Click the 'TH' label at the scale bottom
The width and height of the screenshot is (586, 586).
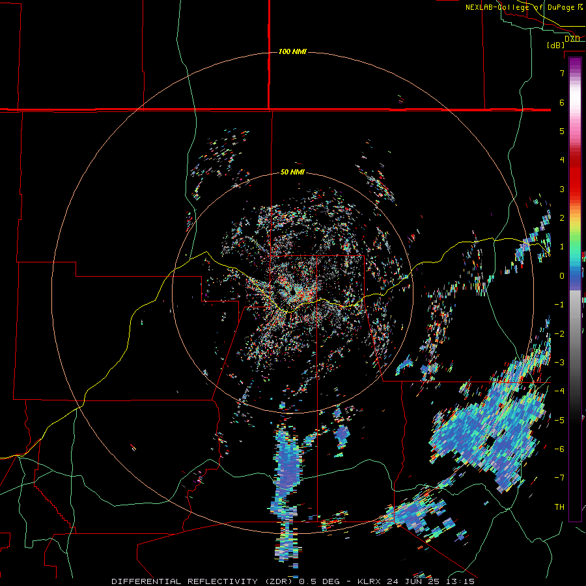(x=559, y=507)
